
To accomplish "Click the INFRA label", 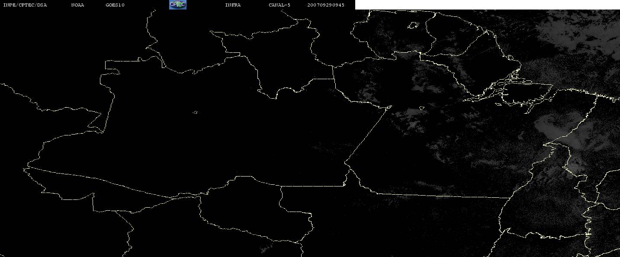I will pyautogui.click(x=233, y=5).
